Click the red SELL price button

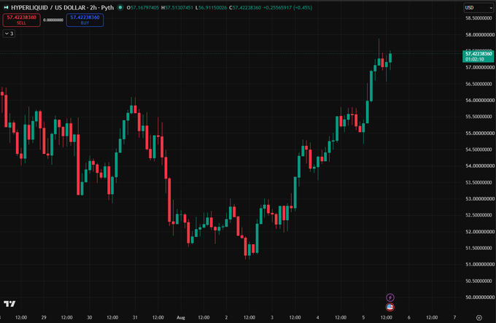click(x=21, y=20)
